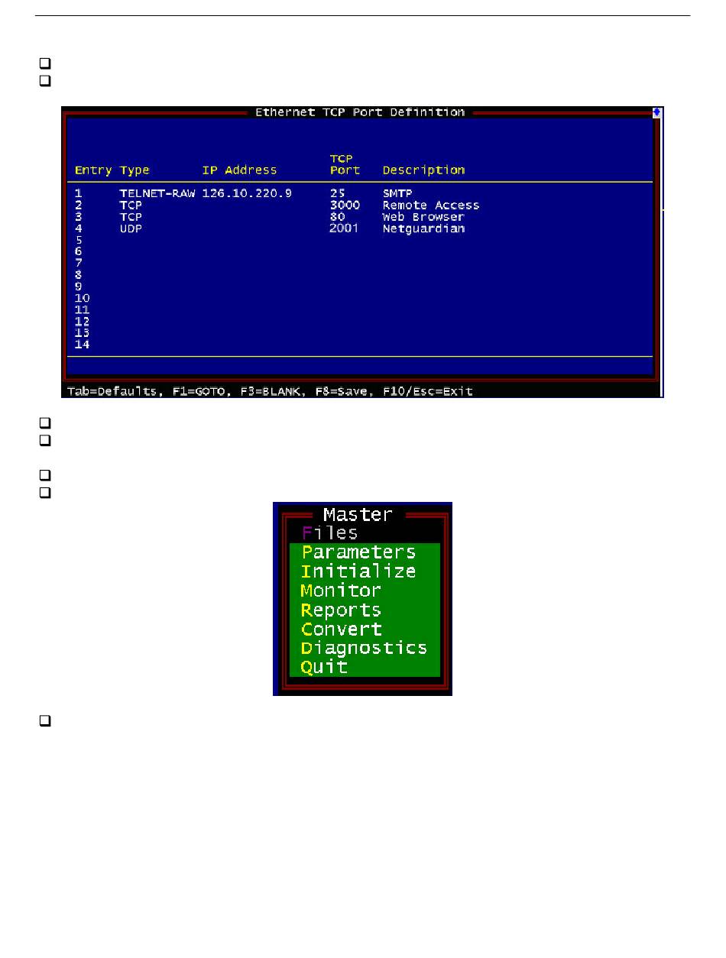Click the Web Browser description
The width and height of the screenshot is (726, 958).
(423, 217)
